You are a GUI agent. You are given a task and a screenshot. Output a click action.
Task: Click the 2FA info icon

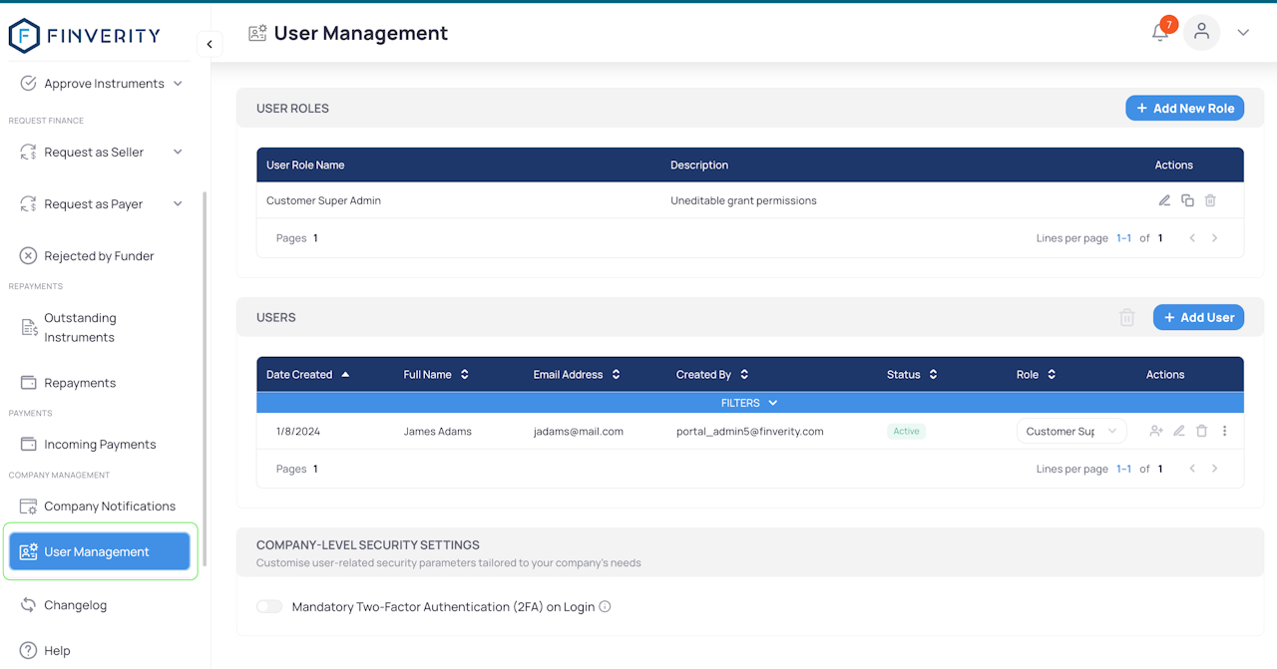point(605,606)
